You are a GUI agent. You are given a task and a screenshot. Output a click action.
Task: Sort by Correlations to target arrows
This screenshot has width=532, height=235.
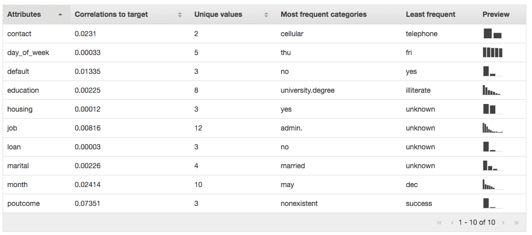coord(180,15)
